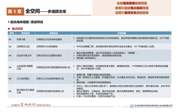Click project name '日照海洋公园'
178x112 pixels.
tap(23, 46)
